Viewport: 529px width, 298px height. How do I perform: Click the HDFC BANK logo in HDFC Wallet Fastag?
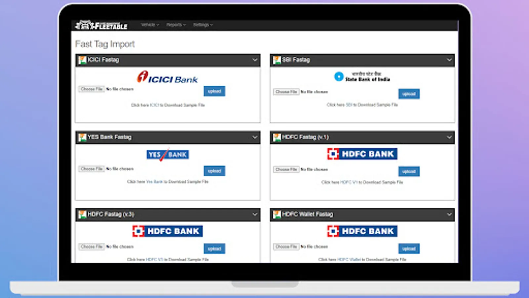362,231
